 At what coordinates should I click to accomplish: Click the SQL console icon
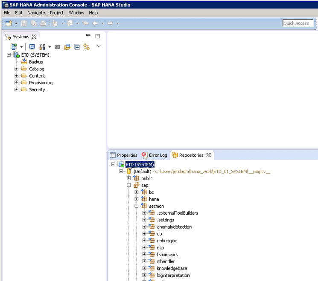pos(57,47)
